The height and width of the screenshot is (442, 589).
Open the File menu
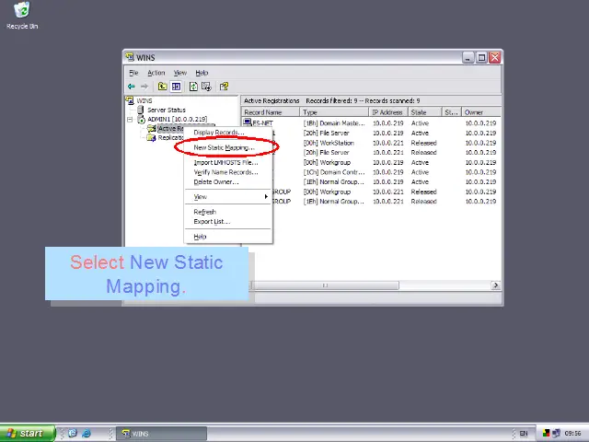point(133,73)
